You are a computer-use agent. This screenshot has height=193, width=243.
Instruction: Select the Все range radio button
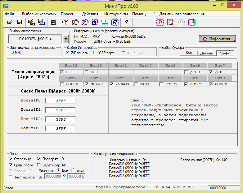click(58, 170)
